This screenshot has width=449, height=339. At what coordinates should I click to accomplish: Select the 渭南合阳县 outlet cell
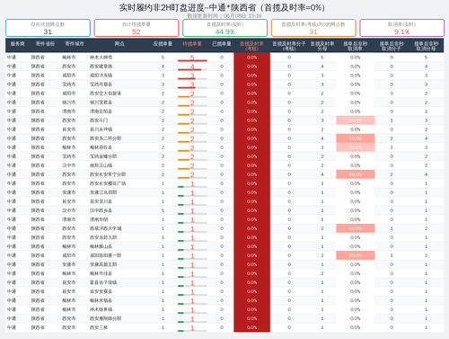pyautogui.click(x=101, y=112)
